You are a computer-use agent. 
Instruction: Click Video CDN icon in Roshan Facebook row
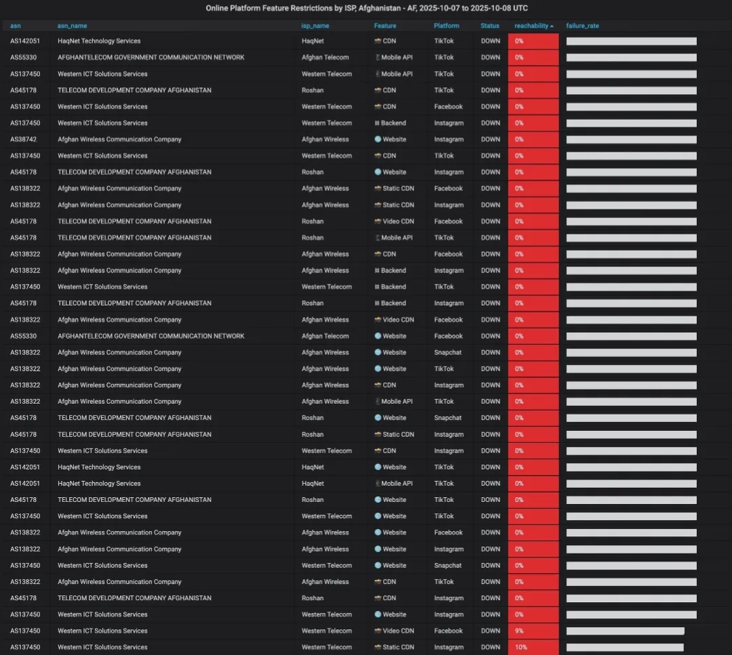378,221
